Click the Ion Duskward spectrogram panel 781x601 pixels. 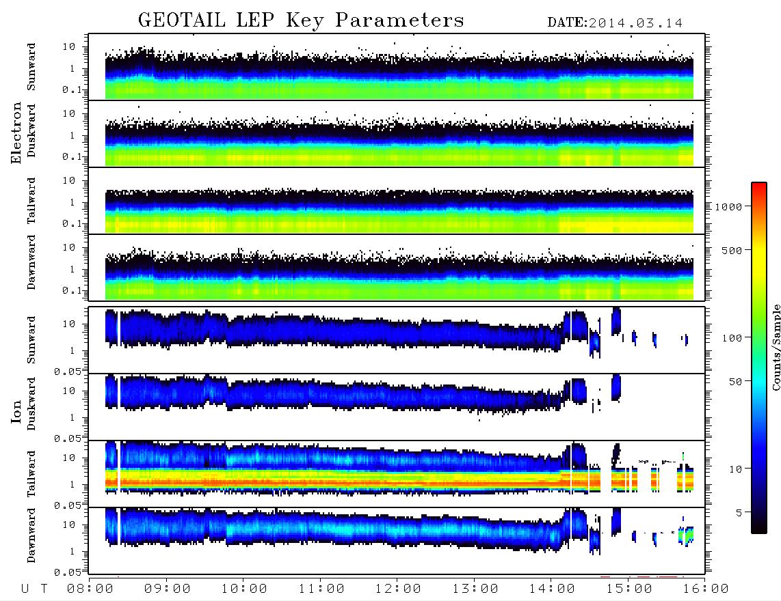397,407
